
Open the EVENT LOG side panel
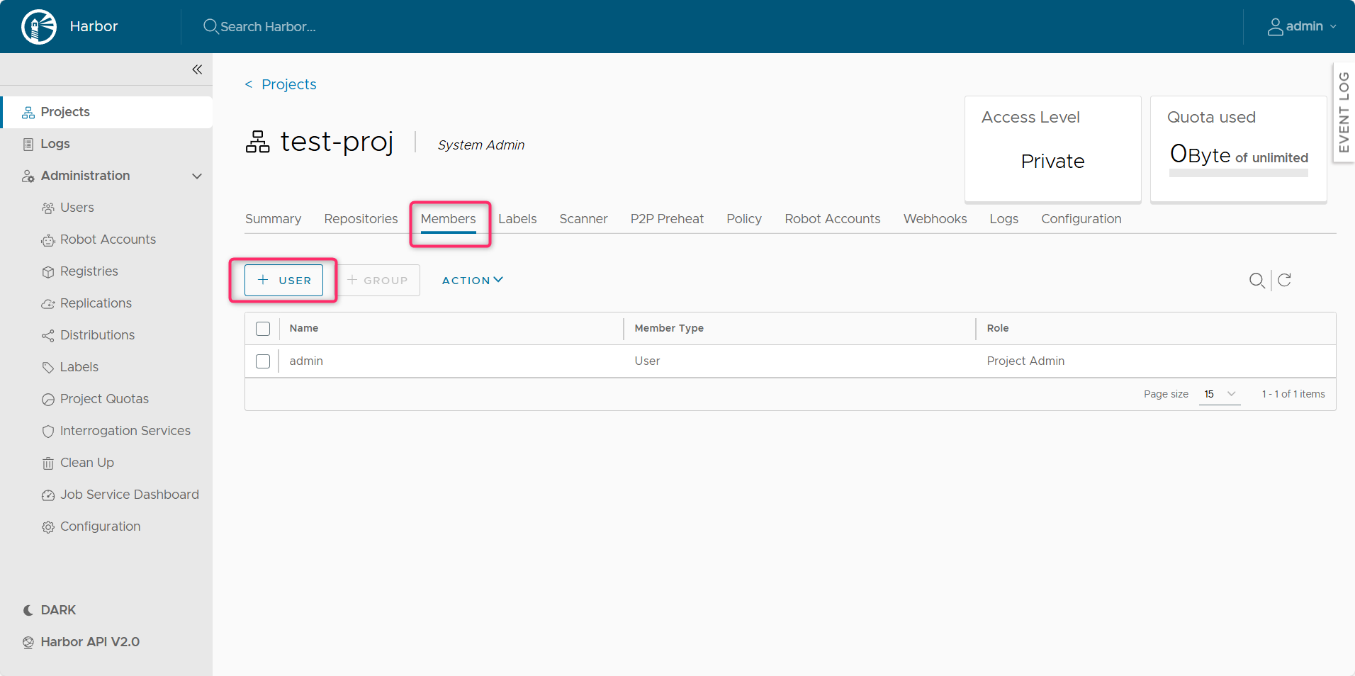1344,112
